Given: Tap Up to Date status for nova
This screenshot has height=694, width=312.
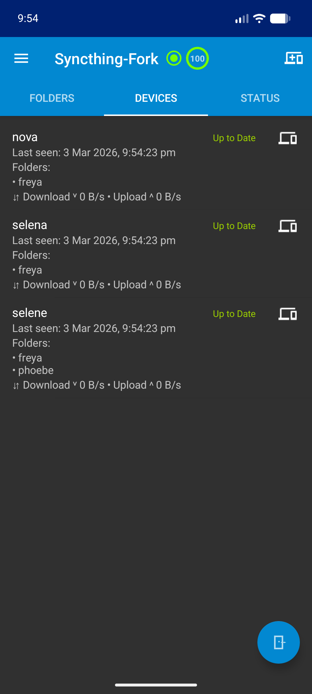Looking at the screenshot, I should point(234,138).
